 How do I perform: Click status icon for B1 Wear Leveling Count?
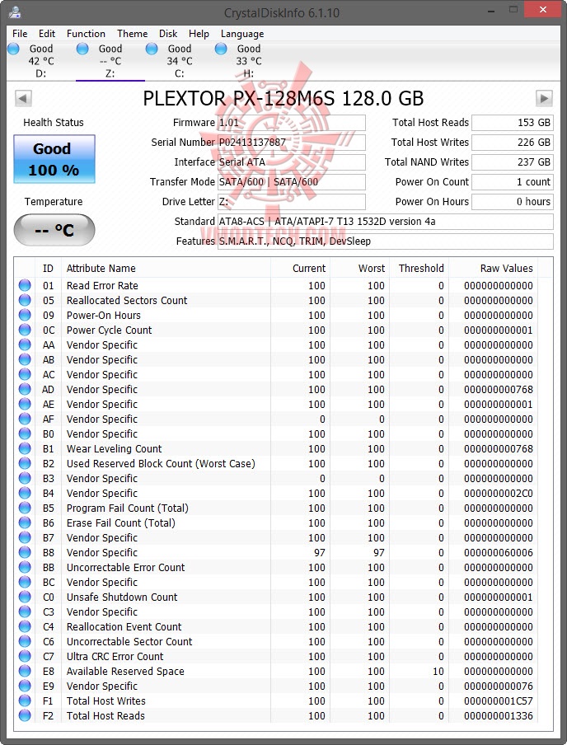coord(25,448)
